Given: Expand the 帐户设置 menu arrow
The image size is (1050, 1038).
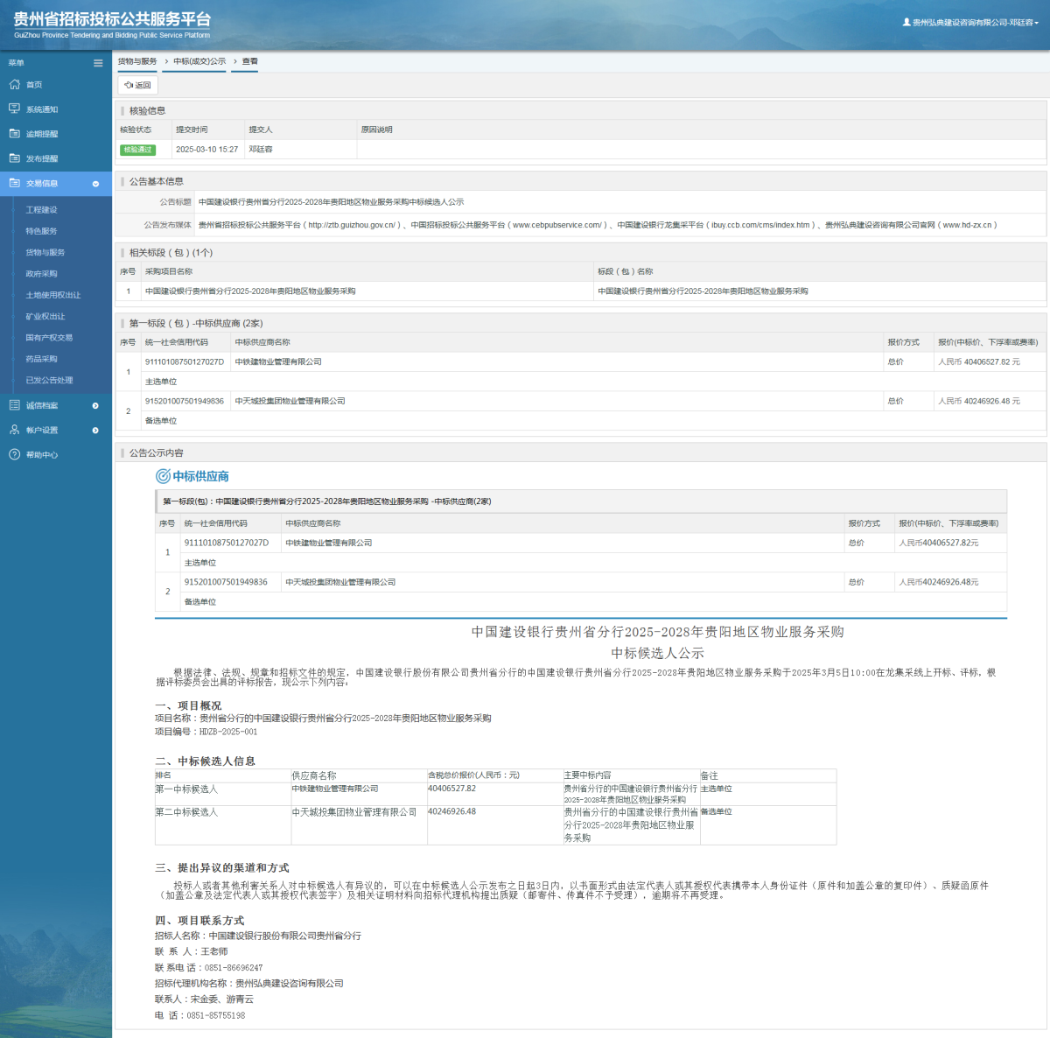Looking at the screenshot, I should [95, 430].
